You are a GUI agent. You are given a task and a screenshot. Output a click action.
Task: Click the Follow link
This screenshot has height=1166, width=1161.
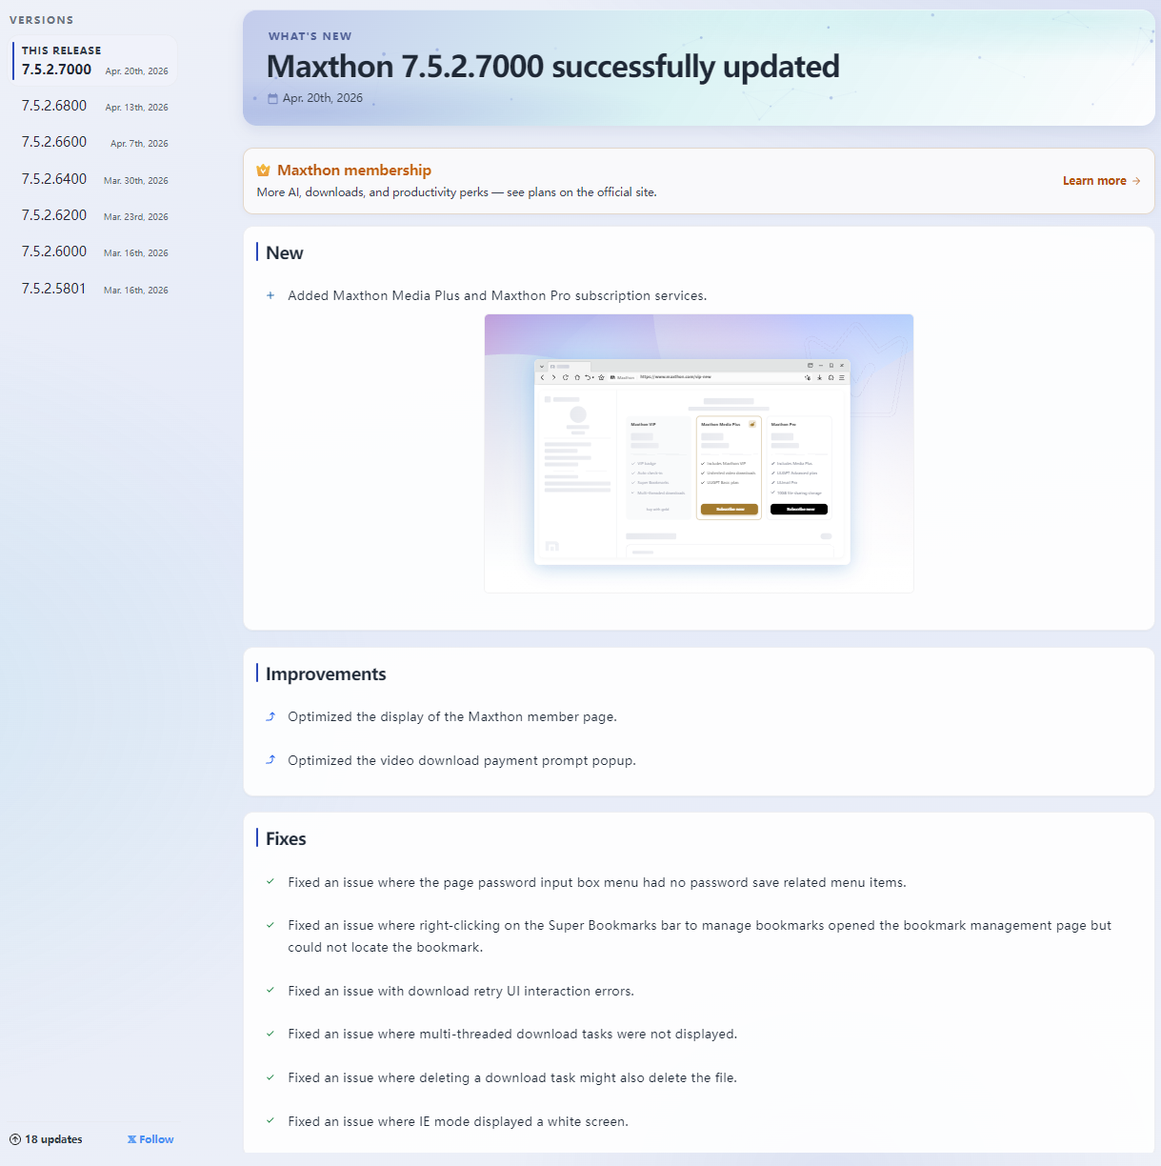[156, 1139]
